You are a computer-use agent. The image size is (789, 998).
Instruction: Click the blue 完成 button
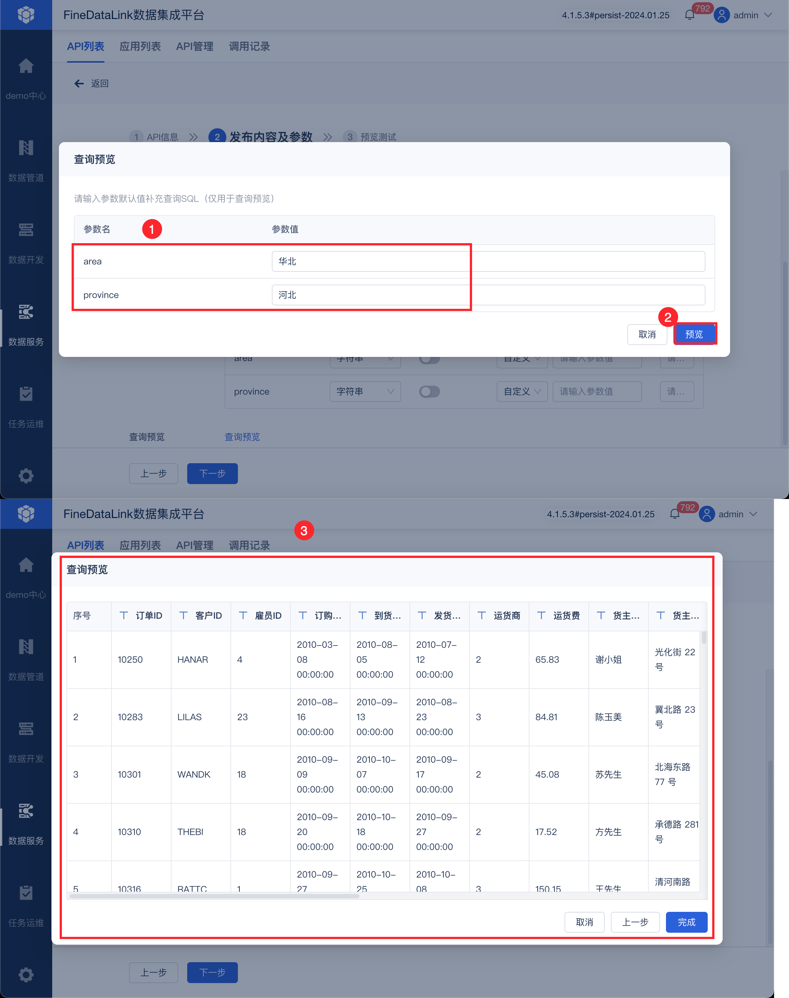click(686, 922)
